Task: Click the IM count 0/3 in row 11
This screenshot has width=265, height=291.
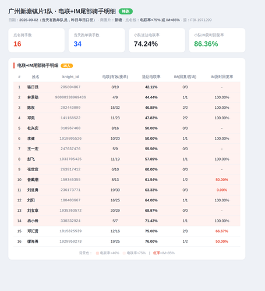Action: pyautogui.click(x=185, y=190)
